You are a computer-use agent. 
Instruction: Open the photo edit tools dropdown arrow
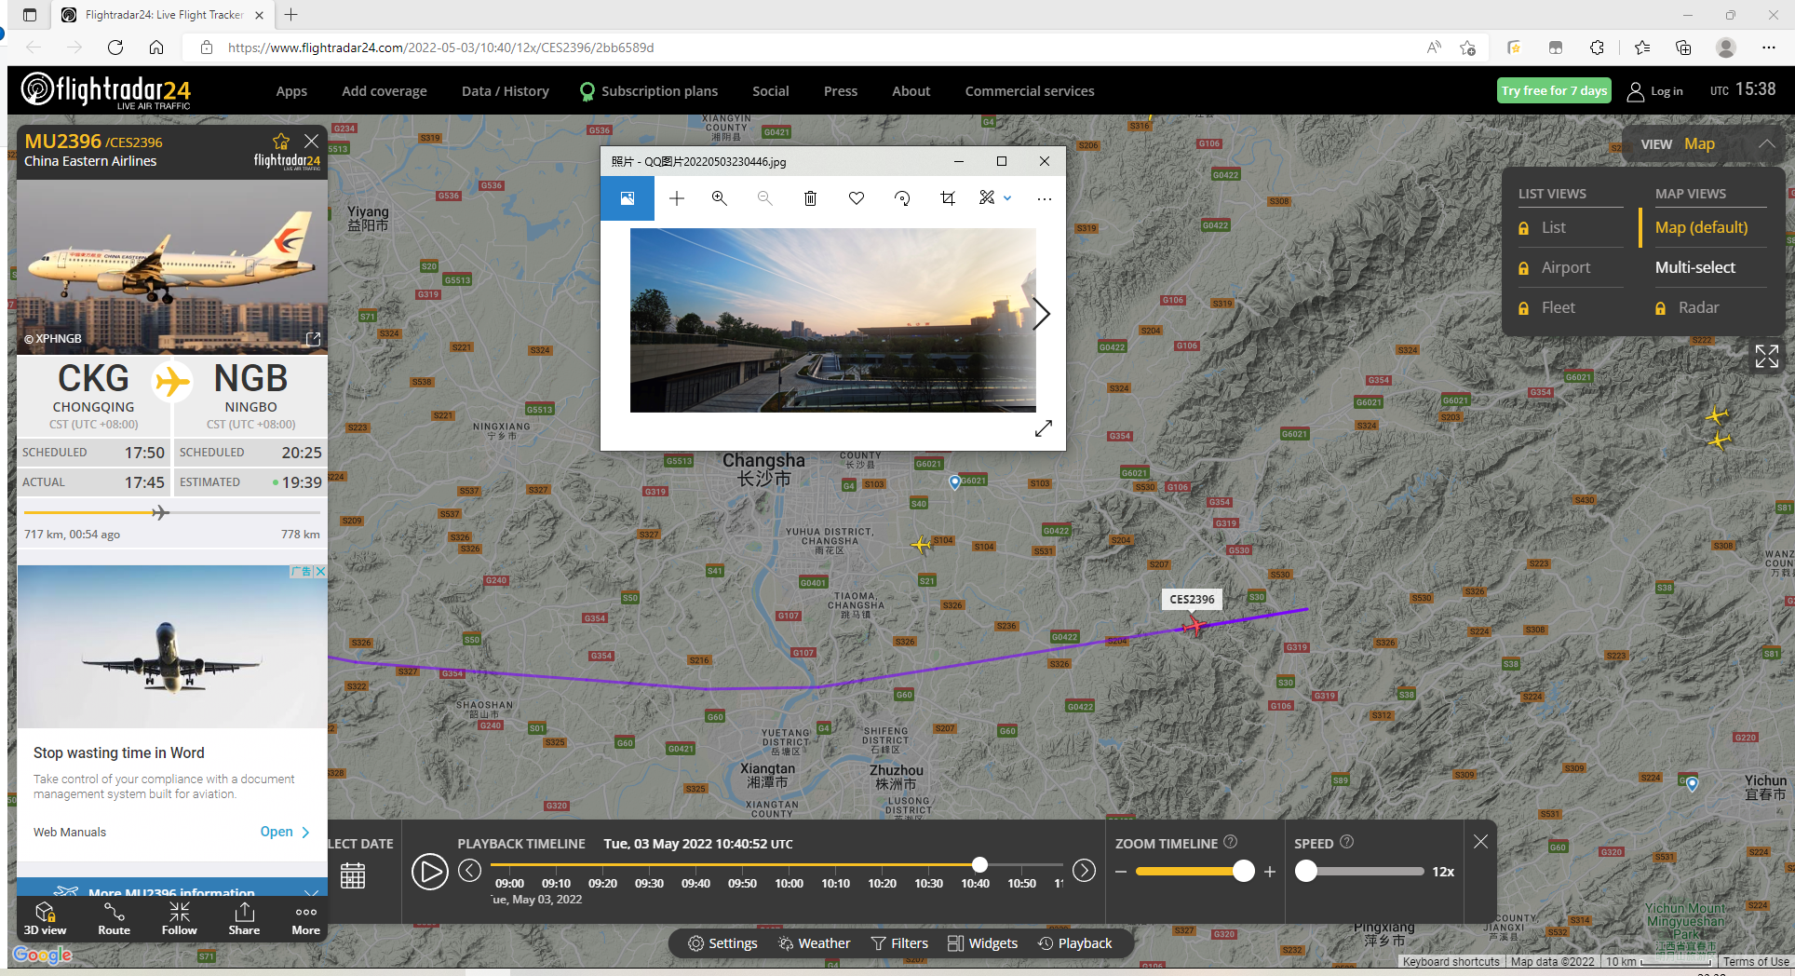(x=1007, y=198)
